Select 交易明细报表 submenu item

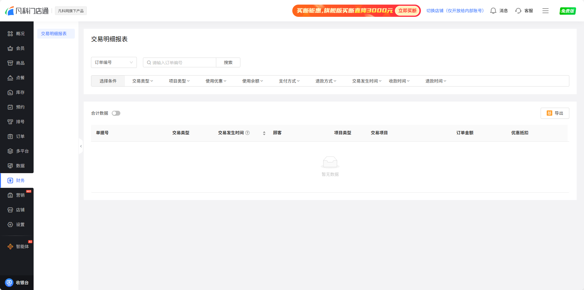(x=54, y=34)
